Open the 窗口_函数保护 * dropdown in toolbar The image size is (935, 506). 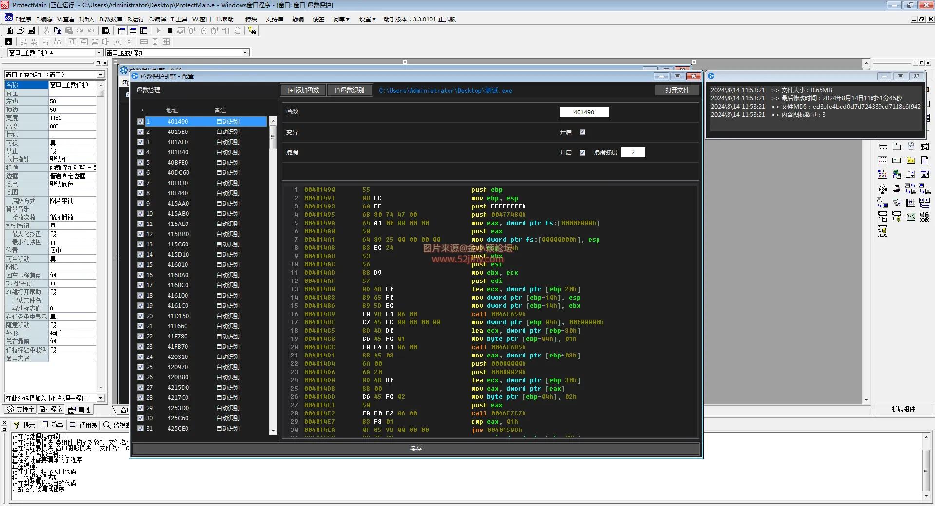pos(99,53)
